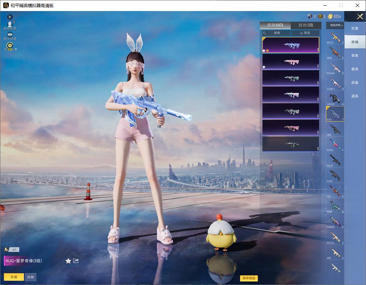Screen dimensions: 366x285
Task: Close the wardrobe with the X icon
Action: [x=360, y=16]
